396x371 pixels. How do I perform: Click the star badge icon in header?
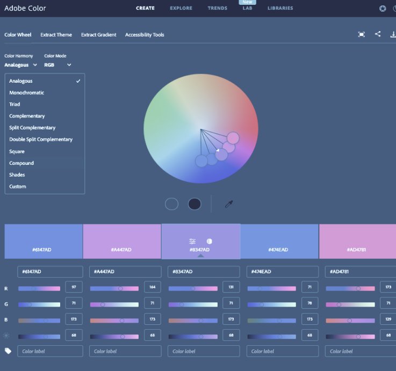pyautogui.click(x=383, y=9)
